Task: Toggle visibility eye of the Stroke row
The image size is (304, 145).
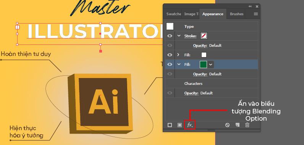Action: tap(170, 36)
